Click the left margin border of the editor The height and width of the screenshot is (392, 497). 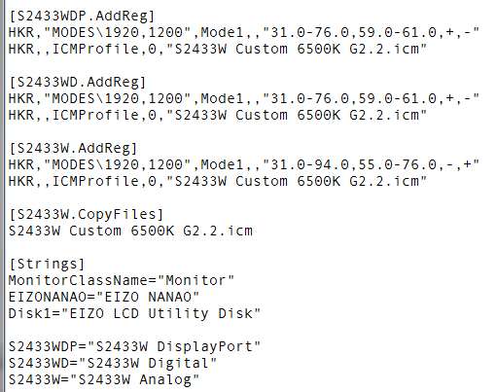pyautogui.click(x=3, y=196)
